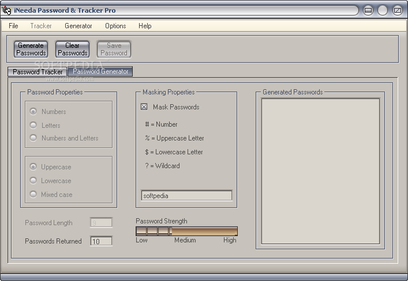The image size is (408, 281).
Task: Click the '$ = Lowercase Letter' legend text
Action: (174, 152)
